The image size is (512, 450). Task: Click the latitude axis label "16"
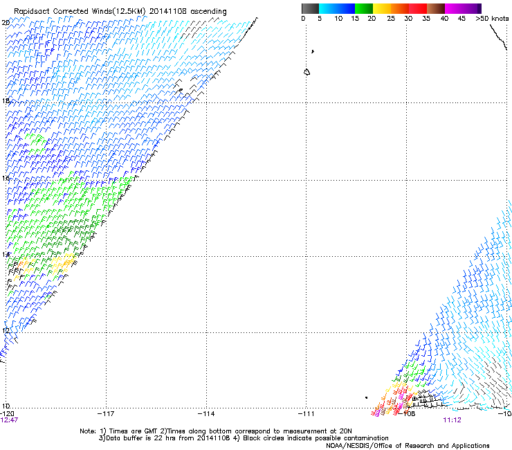[6, 179]
